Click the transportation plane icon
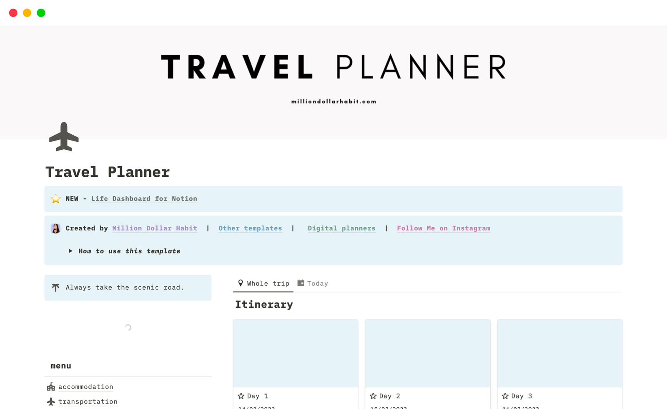Viewport: 667px width, 416px height. pos(51,401)
